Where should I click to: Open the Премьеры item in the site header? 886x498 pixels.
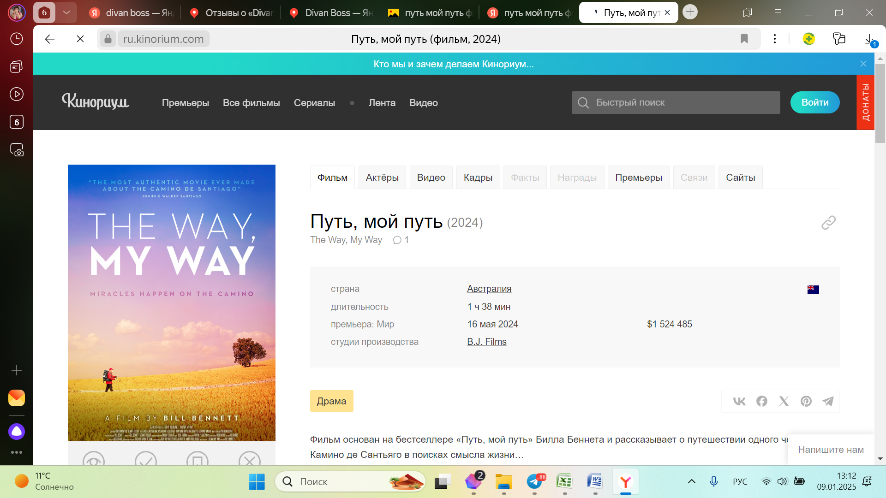tap(185, 103)
